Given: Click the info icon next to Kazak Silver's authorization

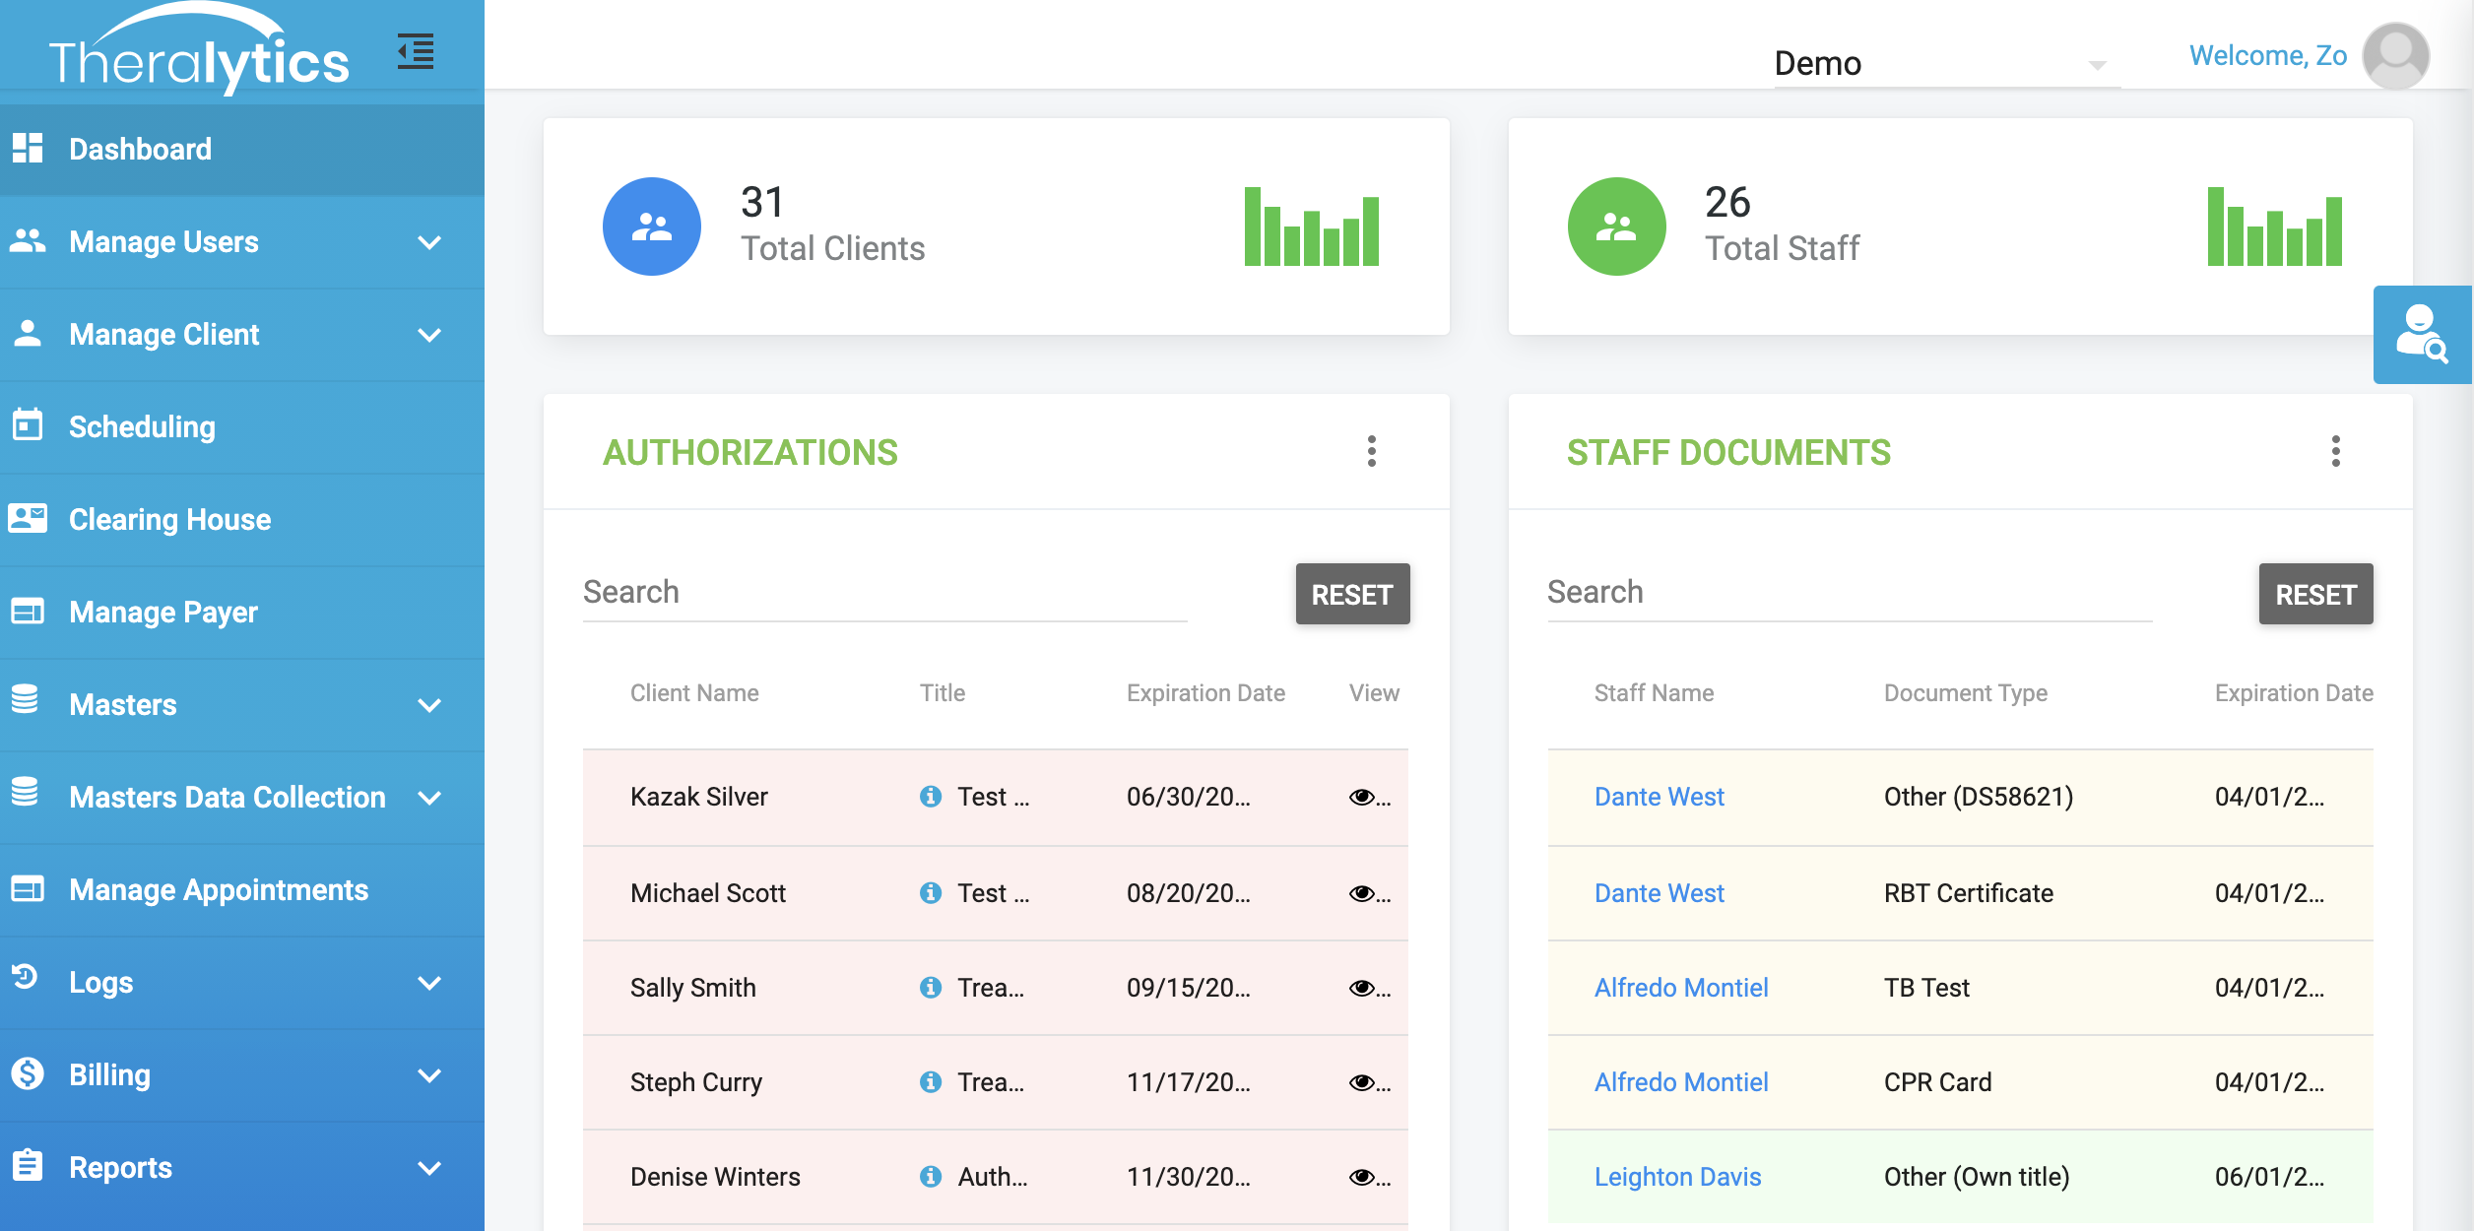Looking at the screenshot, I should pos(932,797).
